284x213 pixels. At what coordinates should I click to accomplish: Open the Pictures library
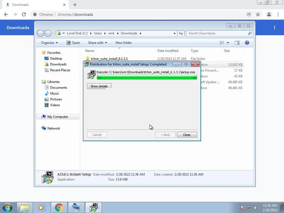(56, 99)
